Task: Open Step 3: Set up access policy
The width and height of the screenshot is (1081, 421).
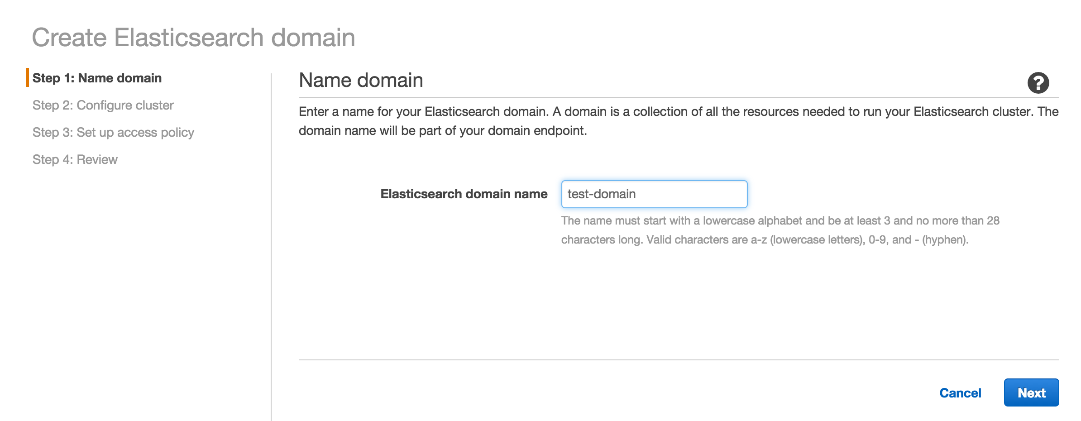Action: pos(113,133)
